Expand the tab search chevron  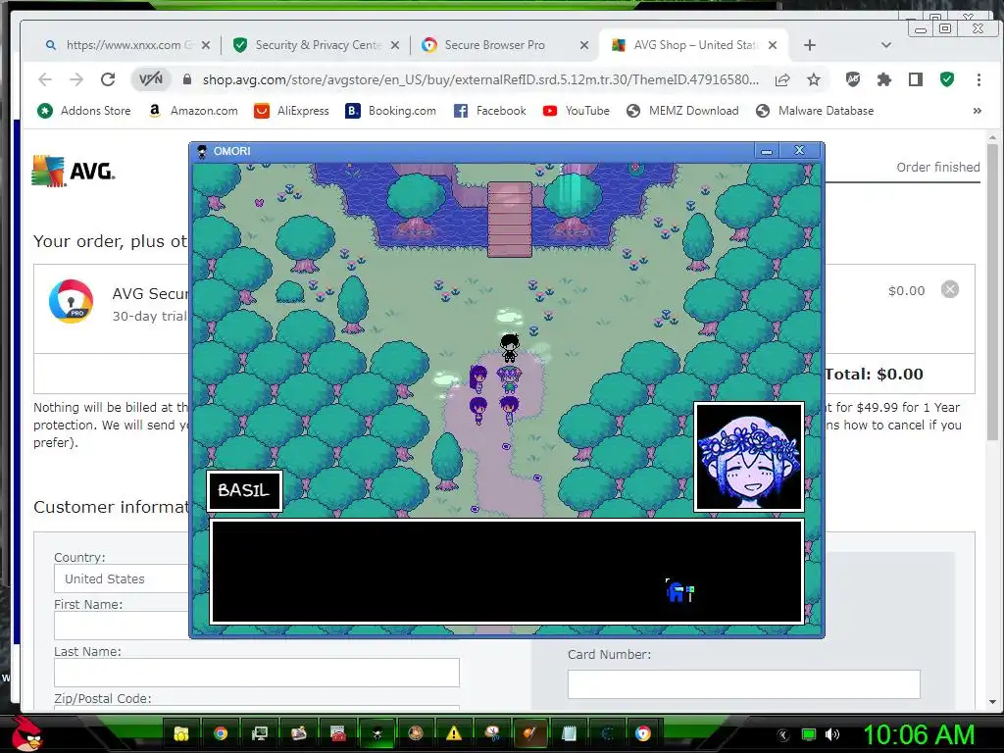click(886, 45)
